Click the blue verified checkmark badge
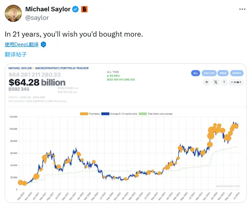The image size is (251, 206). (75, 10)
